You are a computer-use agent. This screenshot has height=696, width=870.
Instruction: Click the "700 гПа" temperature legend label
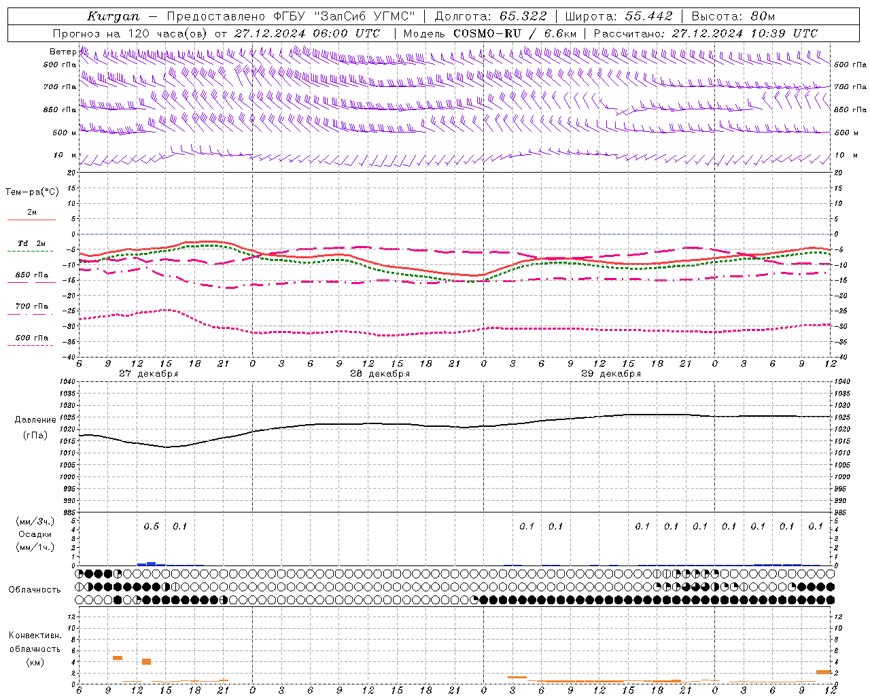(32, 307)
